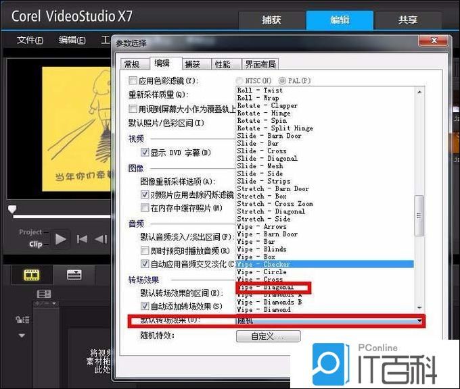Step to the previous frame

tap(101, 239)
